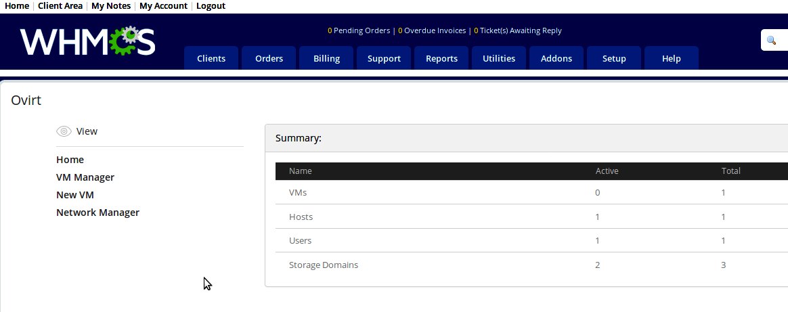Open Network Manager in sidebar

(x=98, y=213)
